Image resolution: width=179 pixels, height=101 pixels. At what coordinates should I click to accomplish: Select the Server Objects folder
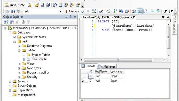coord(27,86)
